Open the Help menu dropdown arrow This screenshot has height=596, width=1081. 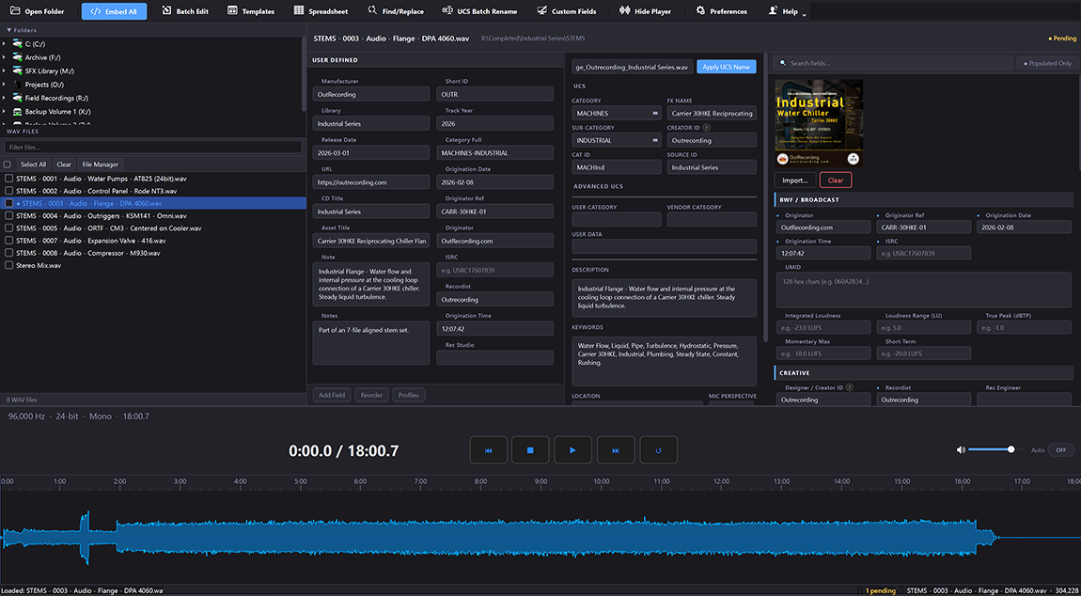pos(804,14)
